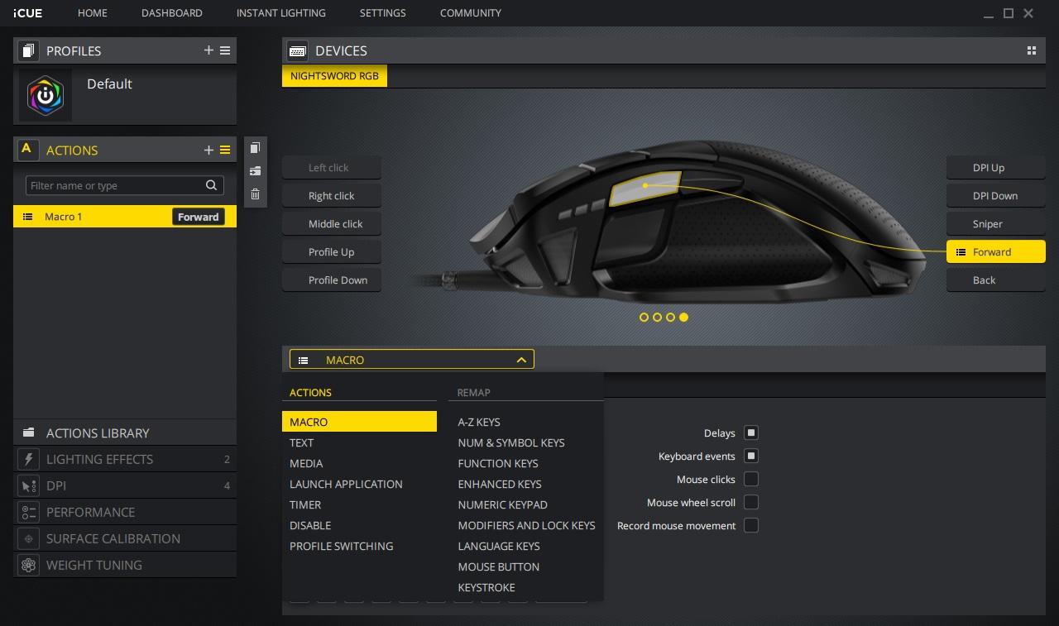The width and height of the screenshot is (1059, 626).
Task: Pick NUM & SYMBOL KEYS from the Remap list
Action: [x=511, y=442]
